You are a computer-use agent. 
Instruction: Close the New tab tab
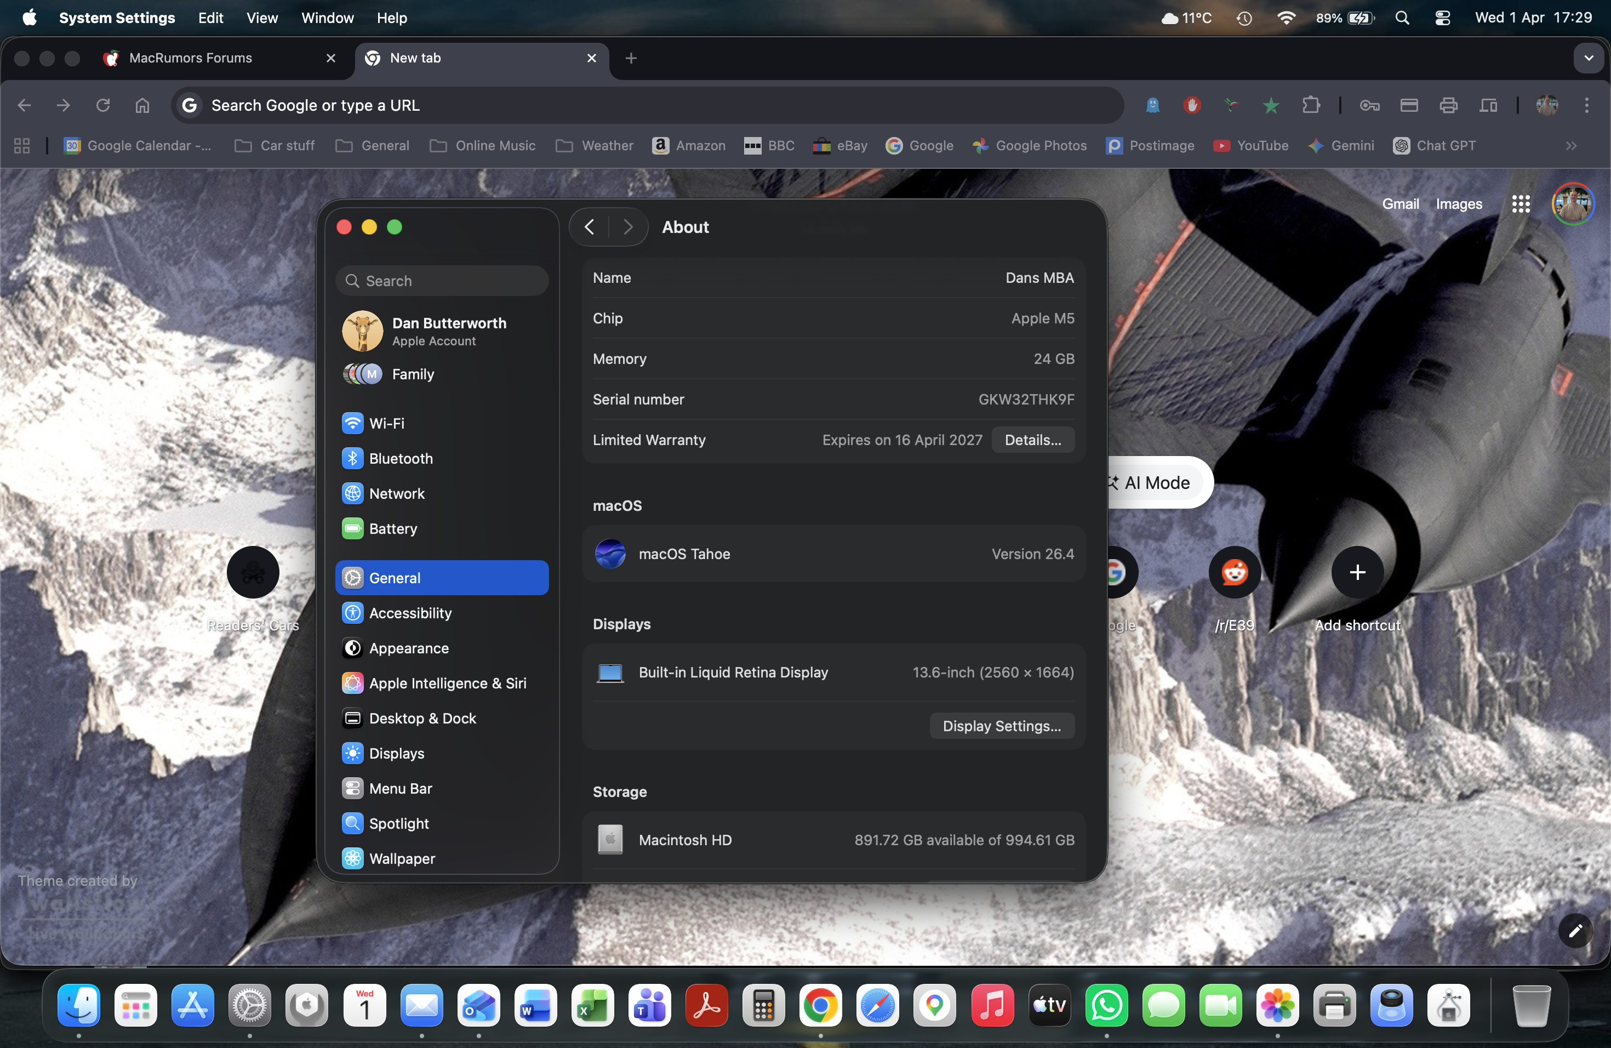coord(592,58)
